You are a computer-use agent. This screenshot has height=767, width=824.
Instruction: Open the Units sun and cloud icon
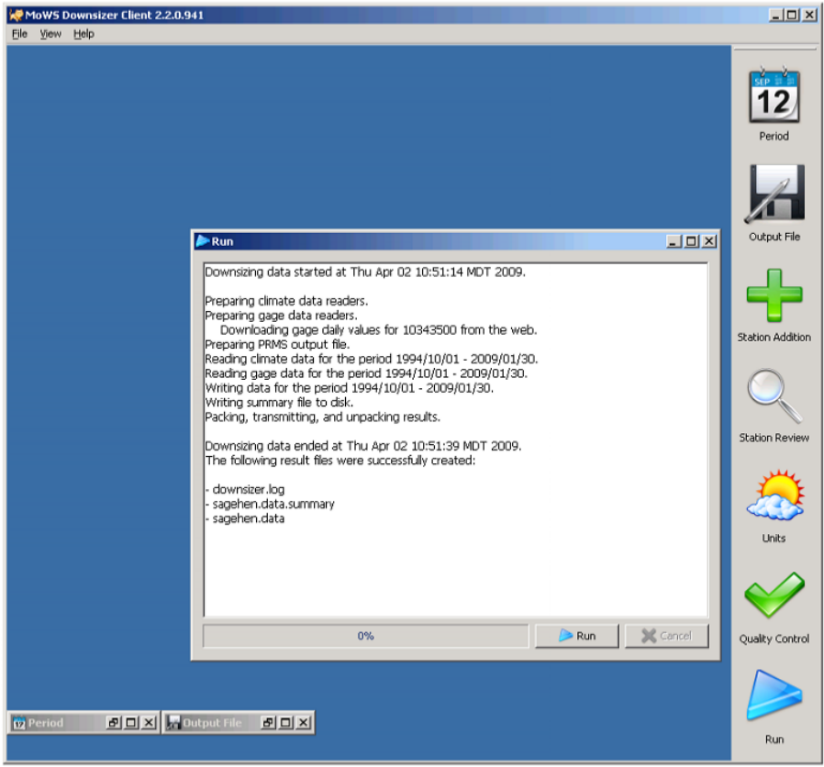pos(774,495)
